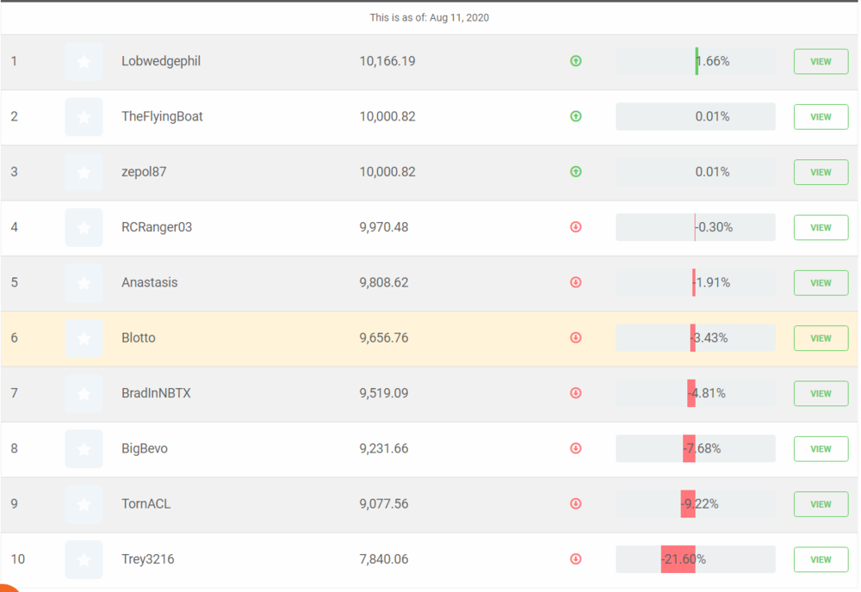
Task: Click the green up-arrow icon in Lobwedgephil's row
Action: click(576, 61)
